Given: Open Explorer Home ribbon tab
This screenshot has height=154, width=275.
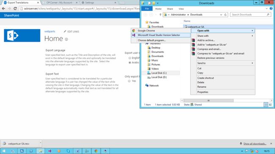Looking at the screenshot, I should pos(158,9).
